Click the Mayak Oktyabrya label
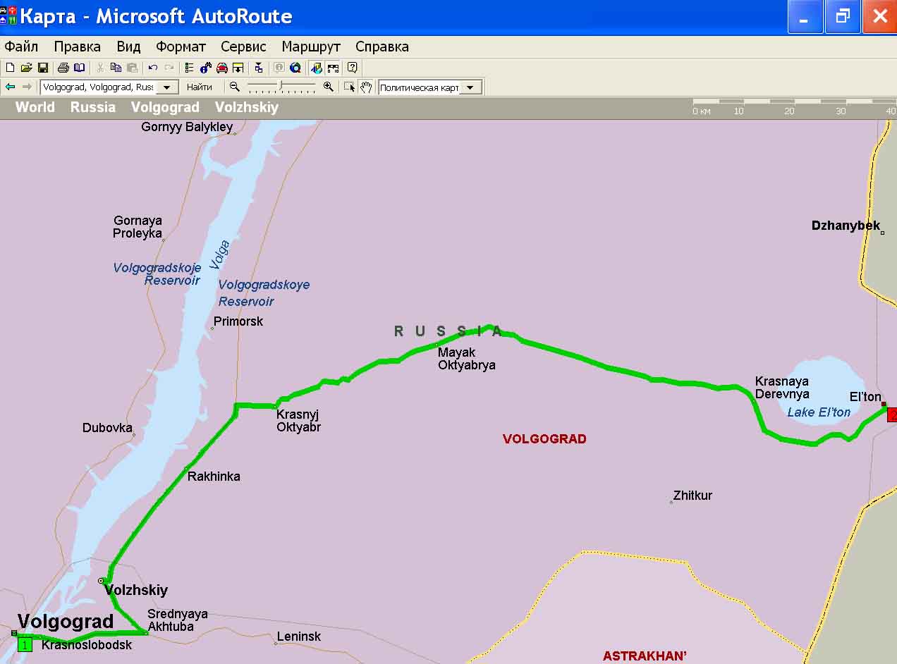The width and height of the screenshot is (897, 664). [x=467, y=359]
